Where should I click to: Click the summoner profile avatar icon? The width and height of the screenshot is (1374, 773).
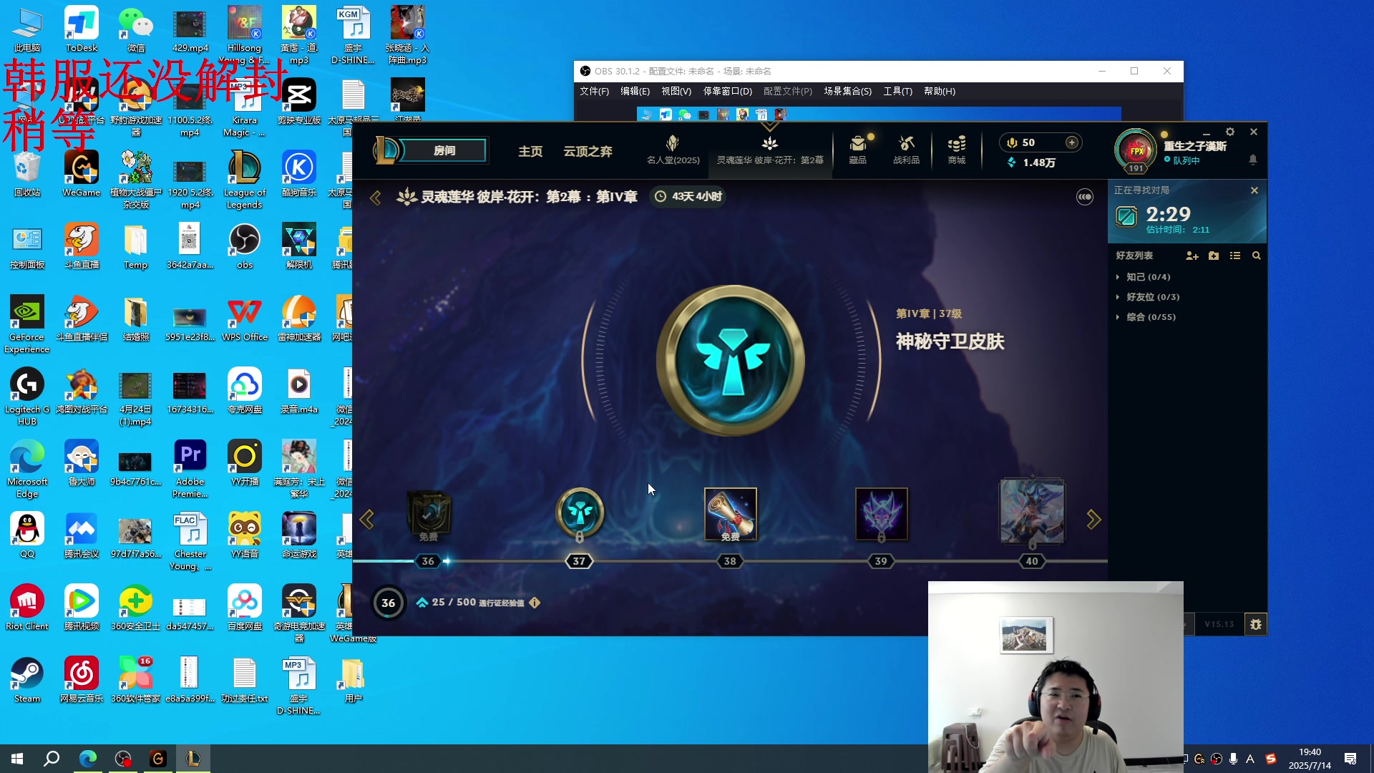click(x=1136, y=151)
